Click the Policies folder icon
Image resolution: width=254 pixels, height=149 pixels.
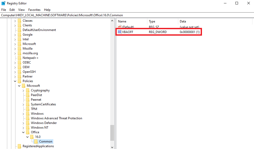pos(19,81)
